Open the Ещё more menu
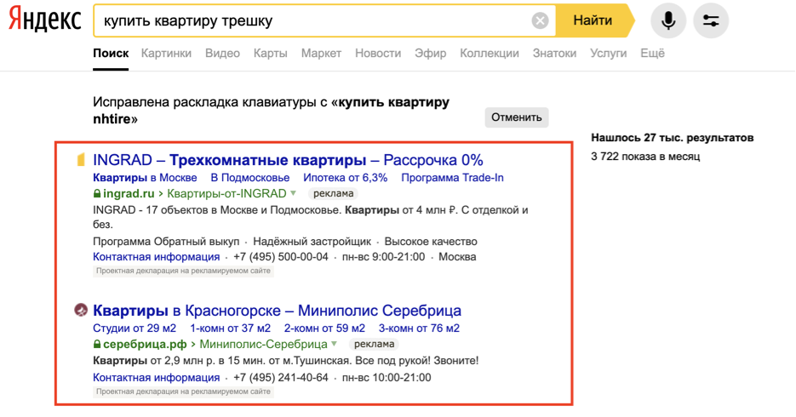796x417 pixels. pos(652,54)
